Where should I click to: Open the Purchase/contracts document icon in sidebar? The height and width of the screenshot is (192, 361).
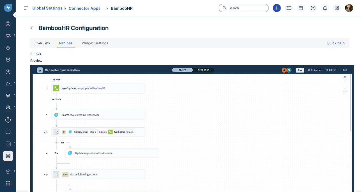coord(8,108)
